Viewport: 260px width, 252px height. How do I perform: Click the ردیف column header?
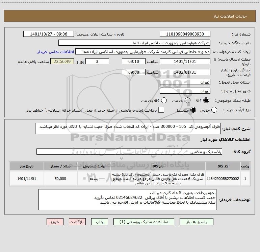[245, 166]
